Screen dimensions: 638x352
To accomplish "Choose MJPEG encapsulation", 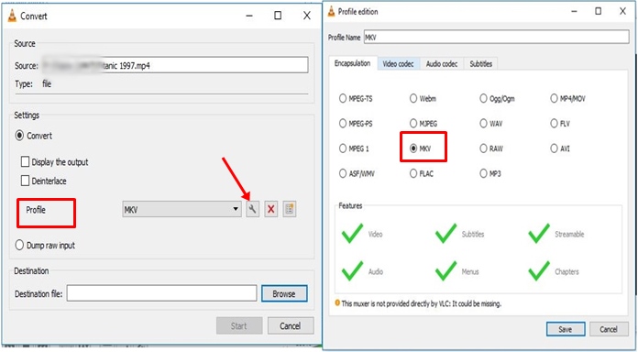I will [413, 124].
